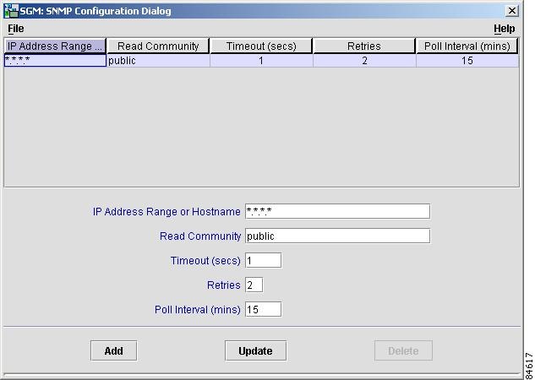
Task: Focus the Timeout (secs) input field
Action: [263, 260]
